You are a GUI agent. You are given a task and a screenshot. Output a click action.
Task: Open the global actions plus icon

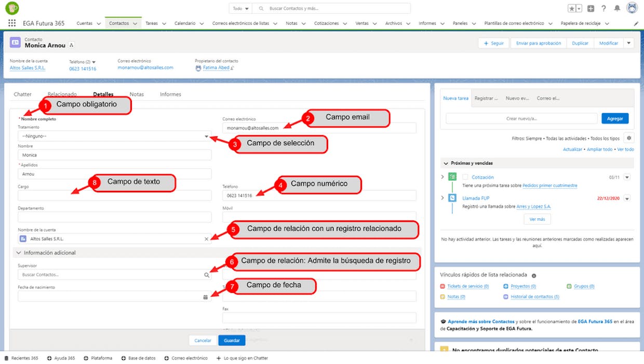click(591, 8)
